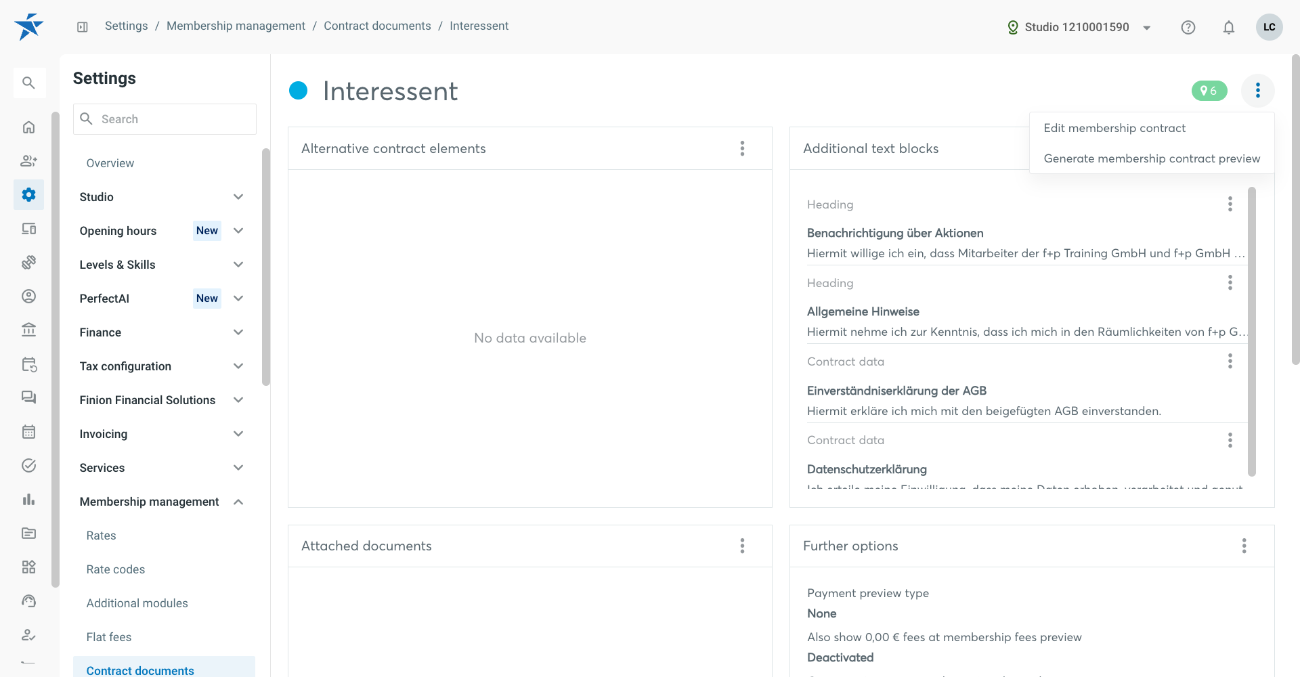Open the add-member icon in left rail

(28, 161)
